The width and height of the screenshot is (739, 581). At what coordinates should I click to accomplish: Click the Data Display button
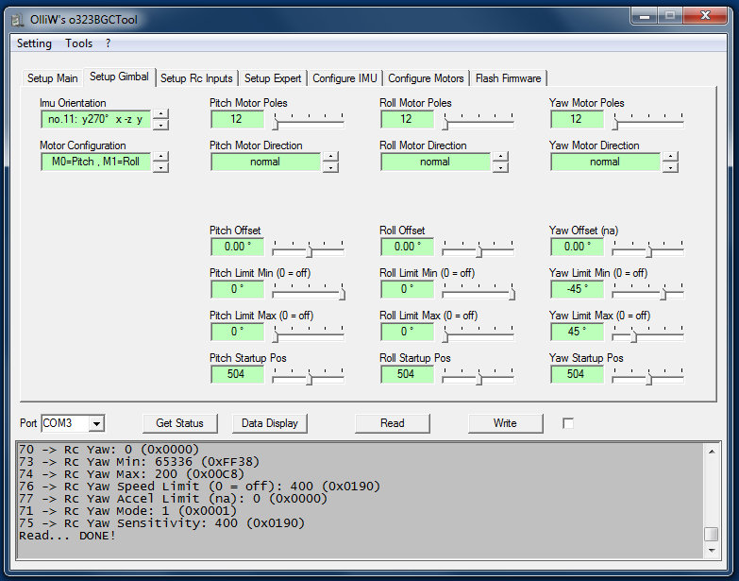click(x=270, y=423)
